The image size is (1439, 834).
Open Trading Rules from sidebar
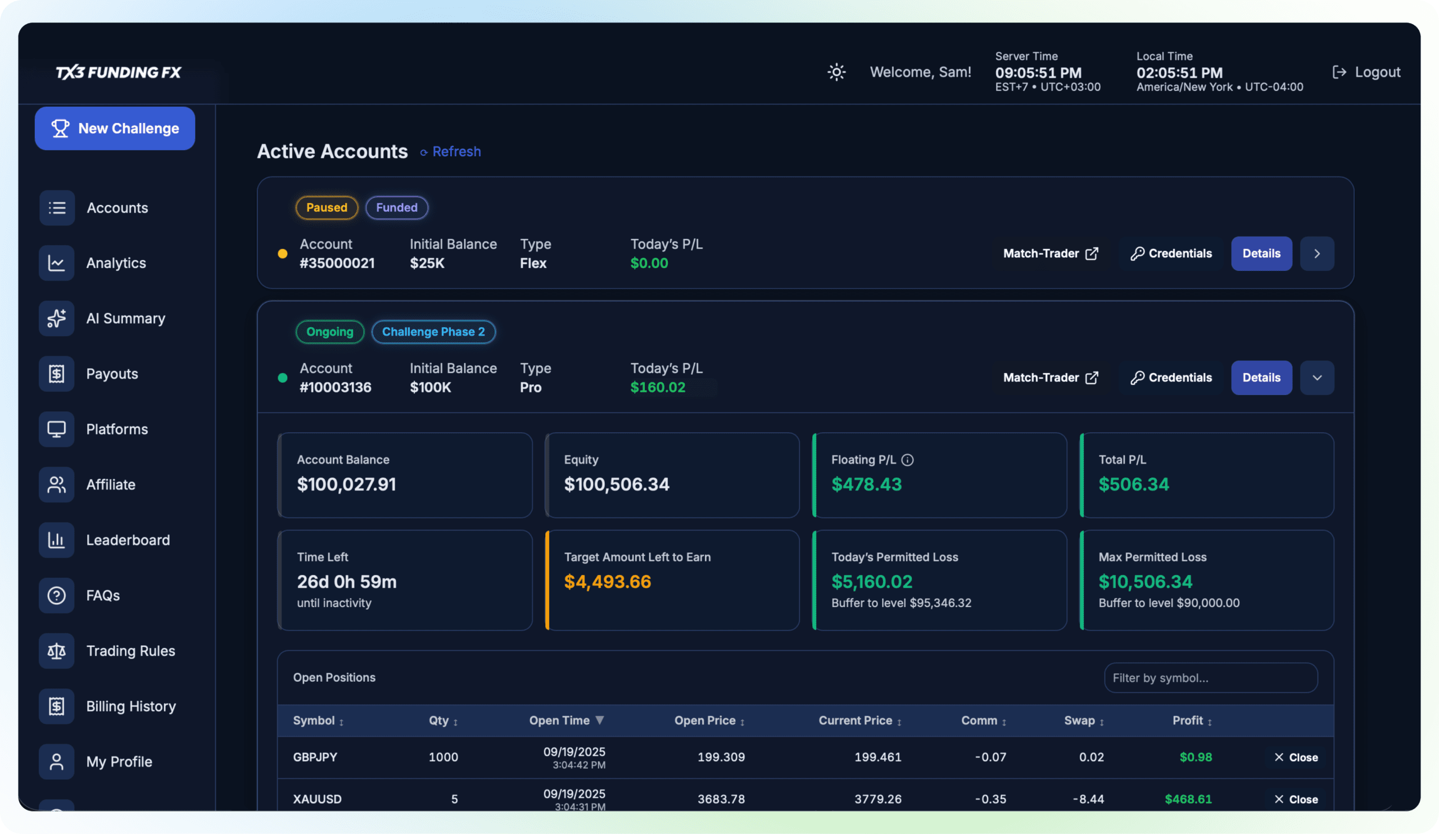[130, 651]
